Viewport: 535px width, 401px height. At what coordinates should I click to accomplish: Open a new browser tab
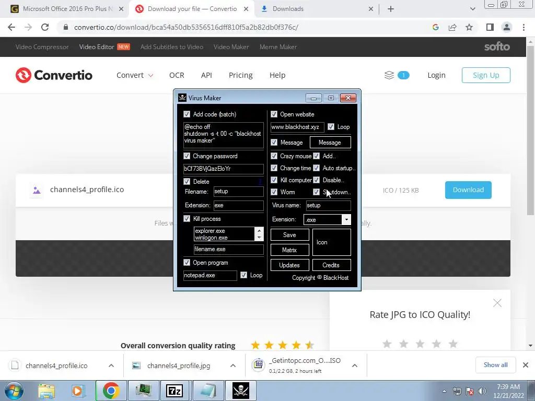click(391, 9)
